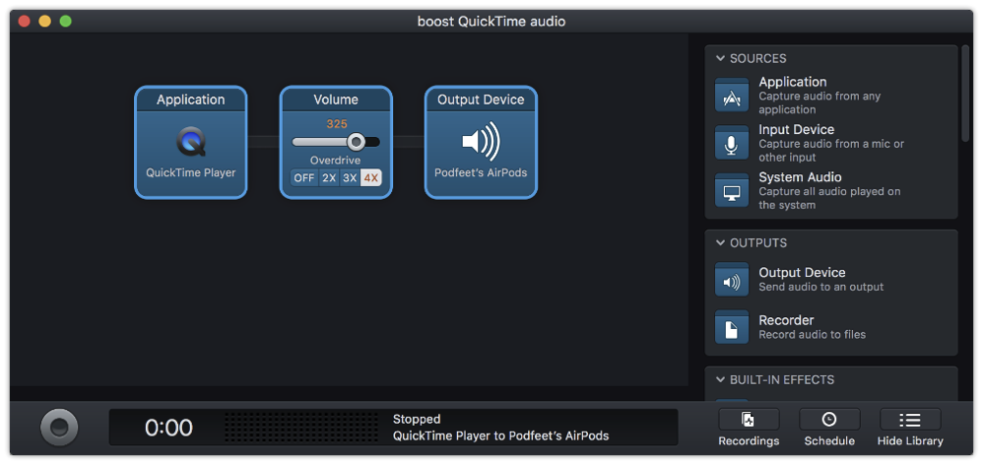Zoom the window with the green button
The image size is (983, 465).
click(x=65, y=22)
